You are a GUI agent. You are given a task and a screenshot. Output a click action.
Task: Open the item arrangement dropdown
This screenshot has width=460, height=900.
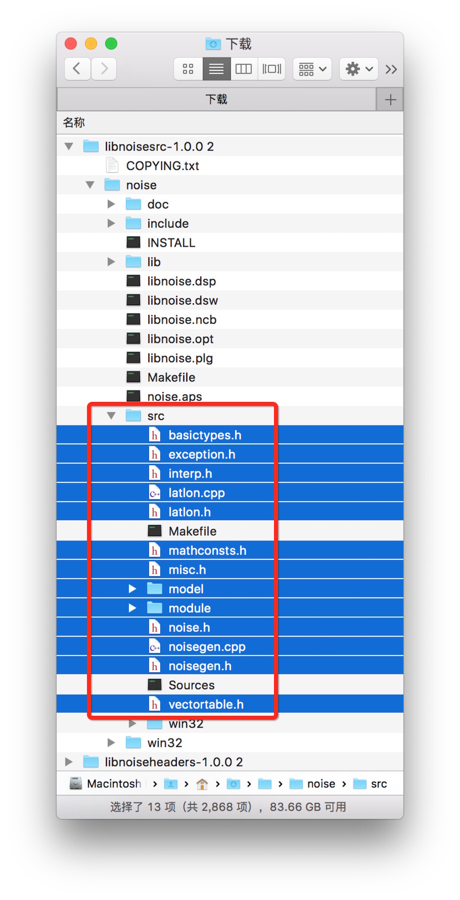click(x=313, y=68)
